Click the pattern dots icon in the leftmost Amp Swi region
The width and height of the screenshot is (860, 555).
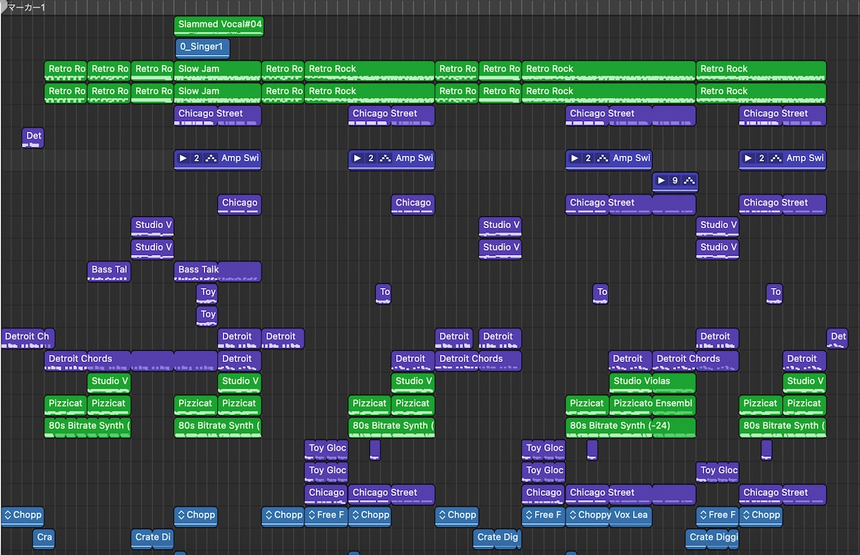point(211,158)
